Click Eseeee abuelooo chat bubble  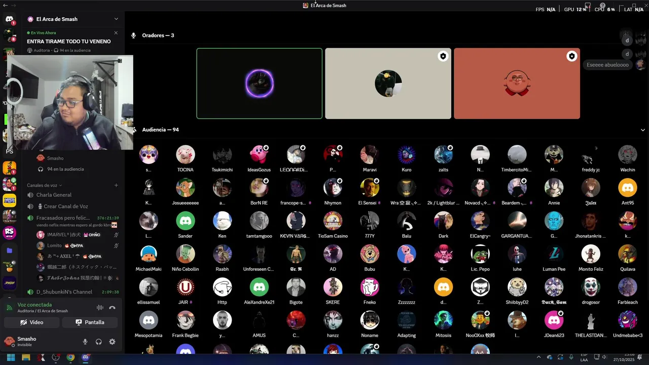(x=607, y=65)
